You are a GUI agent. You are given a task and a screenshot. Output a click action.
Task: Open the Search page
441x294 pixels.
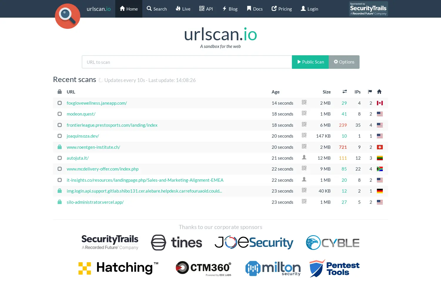coord(157,9)
